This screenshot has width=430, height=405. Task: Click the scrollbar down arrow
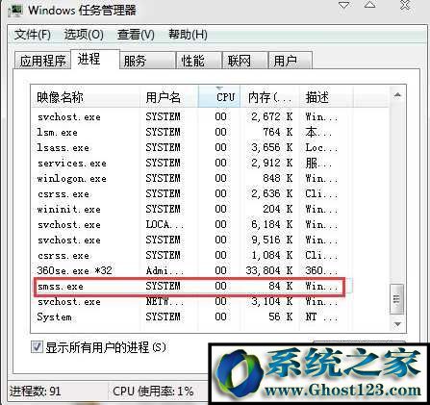tap(397, 324)
